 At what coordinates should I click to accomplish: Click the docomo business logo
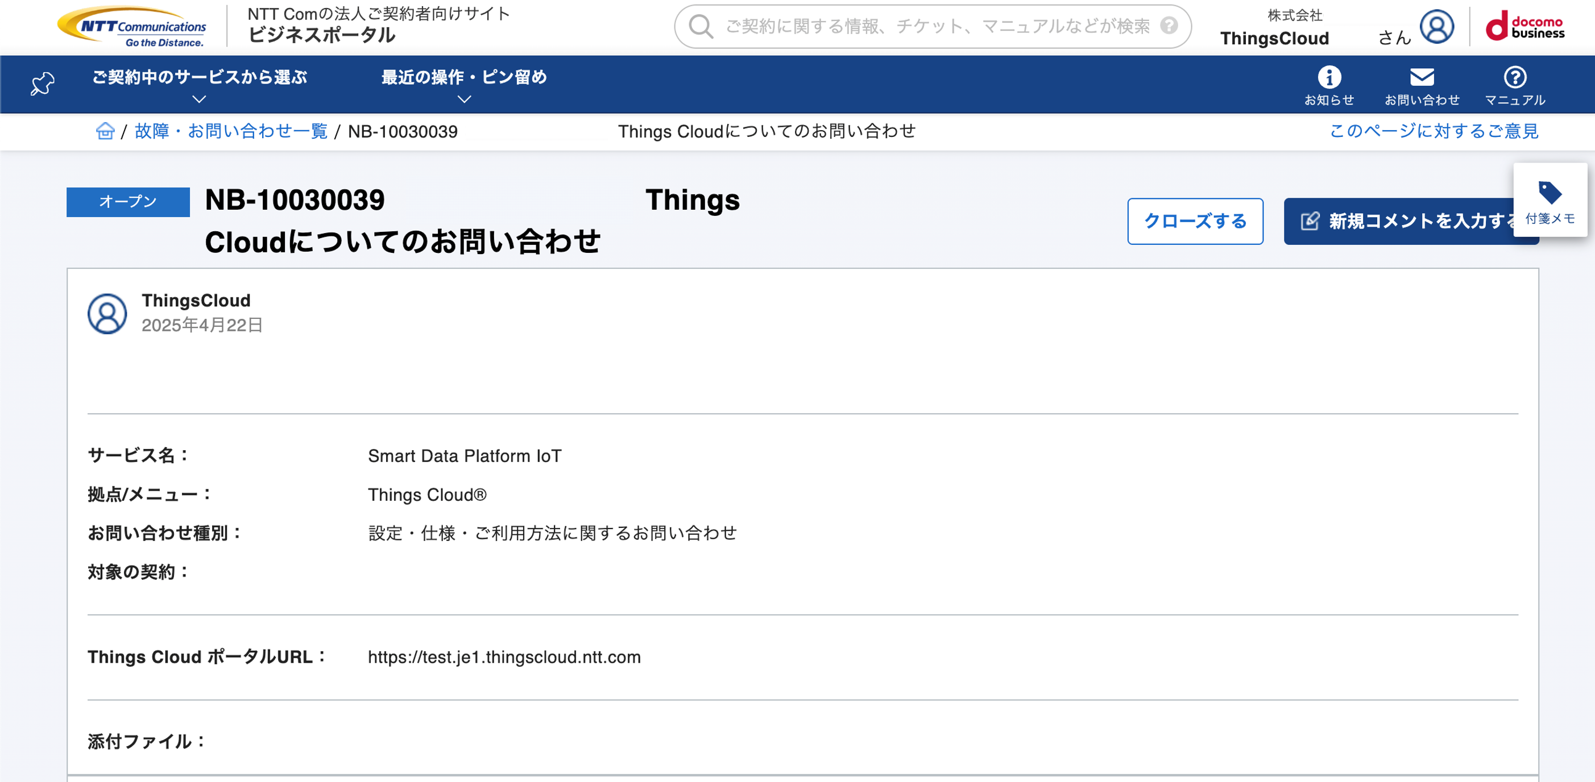pos(1525,27)
